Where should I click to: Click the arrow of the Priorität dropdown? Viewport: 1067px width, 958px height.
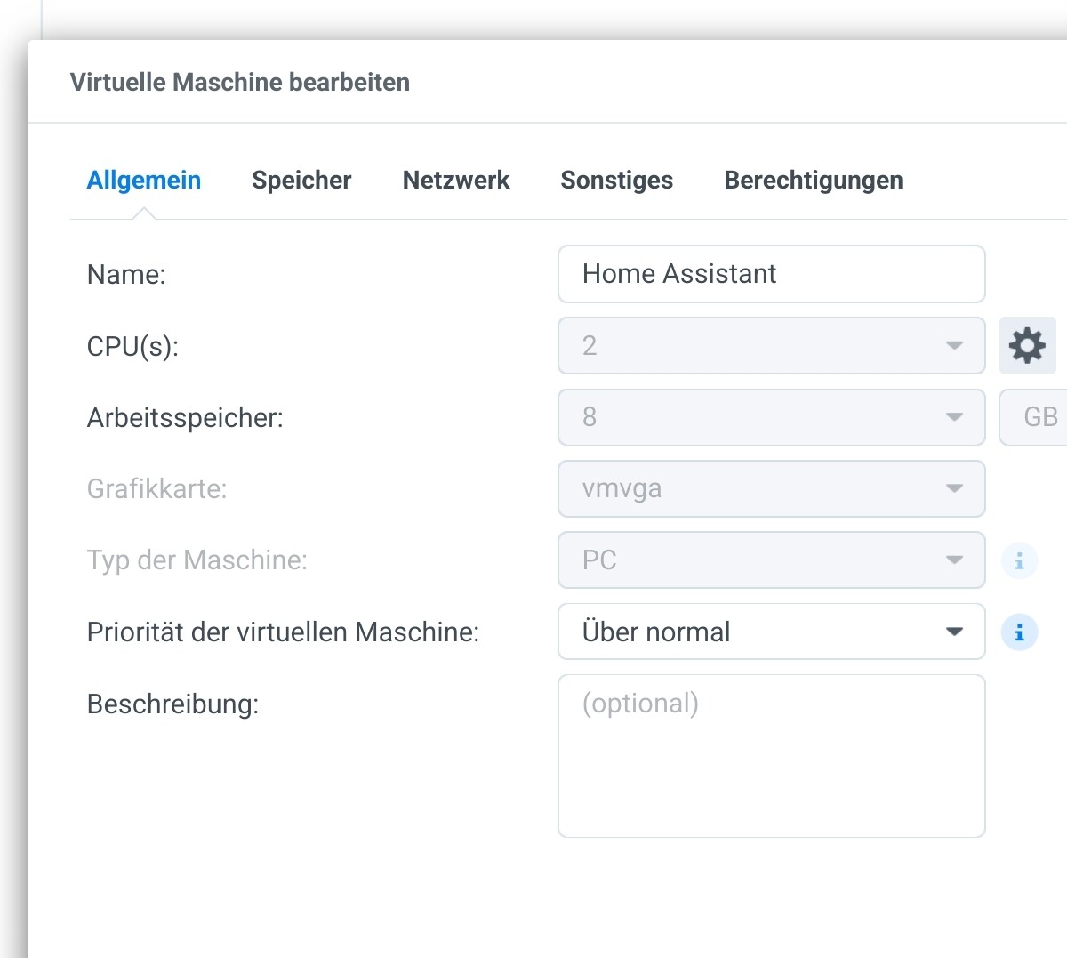coord(954,632)
